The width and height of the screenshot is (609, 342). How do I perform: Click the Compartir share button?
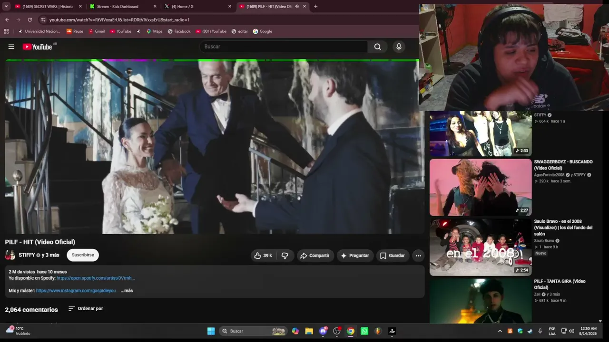click(x=315, y=256)
